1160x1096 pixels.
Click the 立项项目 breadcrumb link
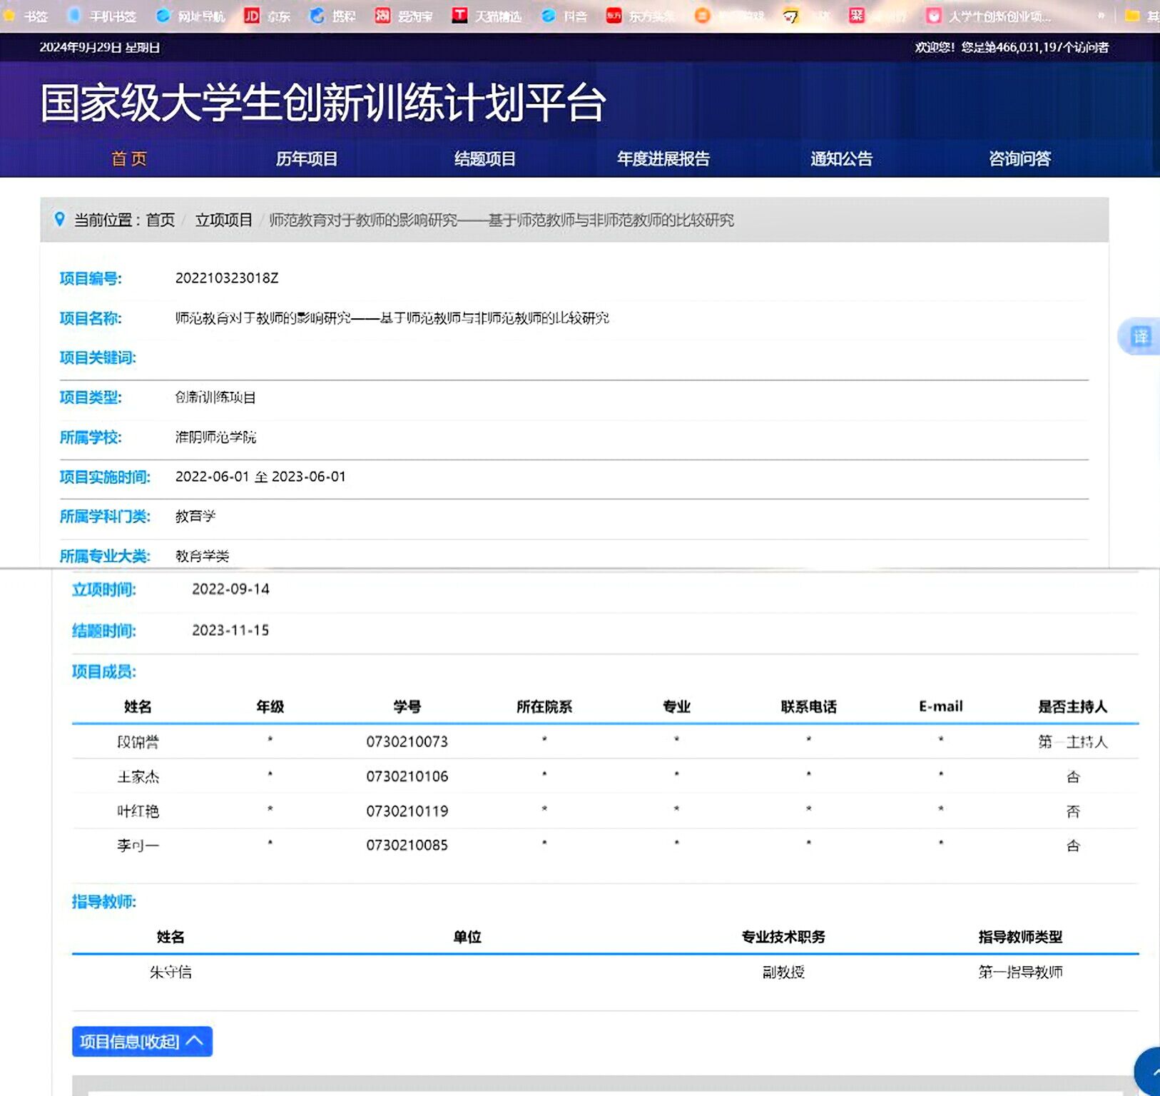[x=224, y=220]
